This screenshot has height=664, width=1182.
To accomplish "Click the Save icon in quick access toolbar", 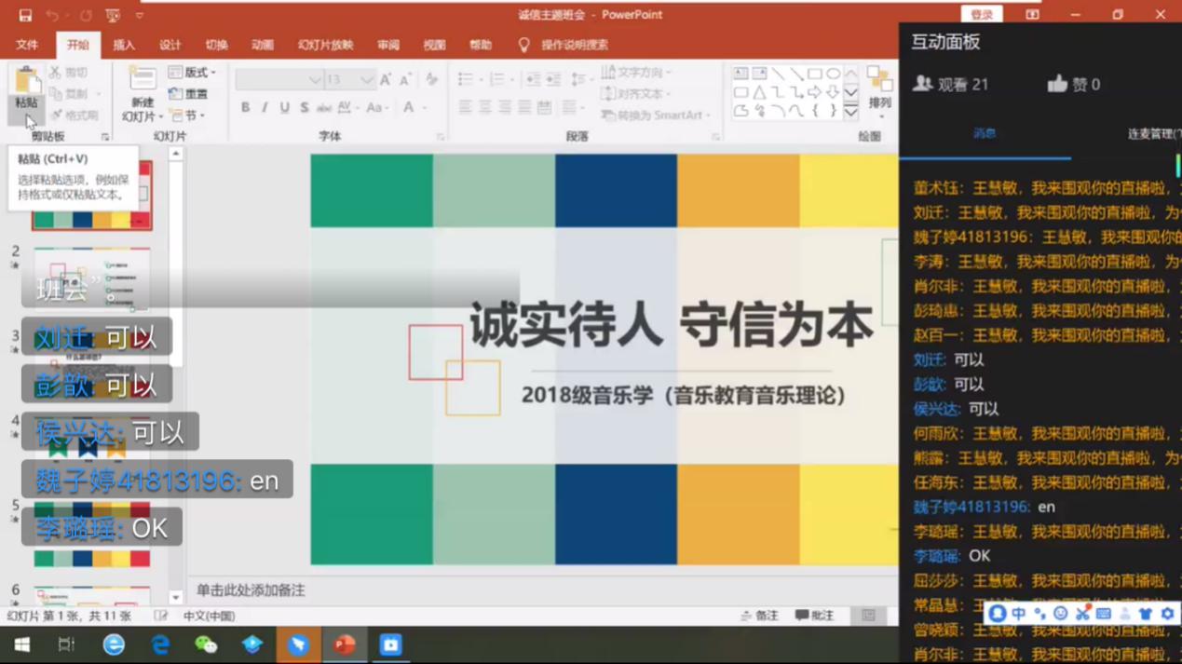I will 25,15.
